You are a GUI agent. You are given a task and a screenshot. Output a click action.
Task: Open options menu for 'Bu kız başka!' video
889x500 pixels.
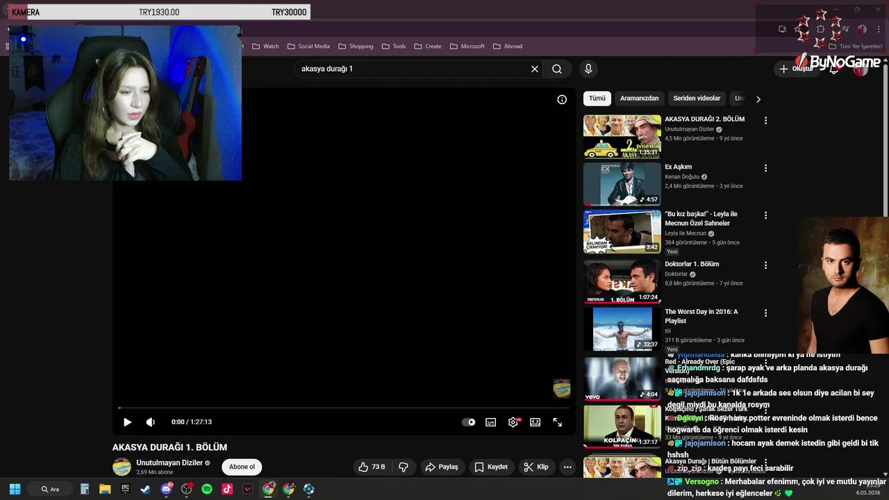click(765, 215)
